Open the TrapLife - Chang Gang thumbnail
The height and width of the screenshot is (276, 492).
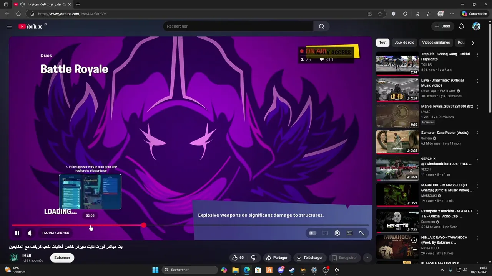(397, 63)
